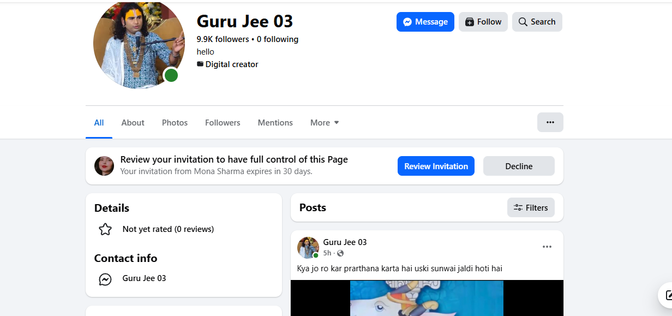Open the Followers tab
This screenshot has height=316, width=672.
coord(223,123)
